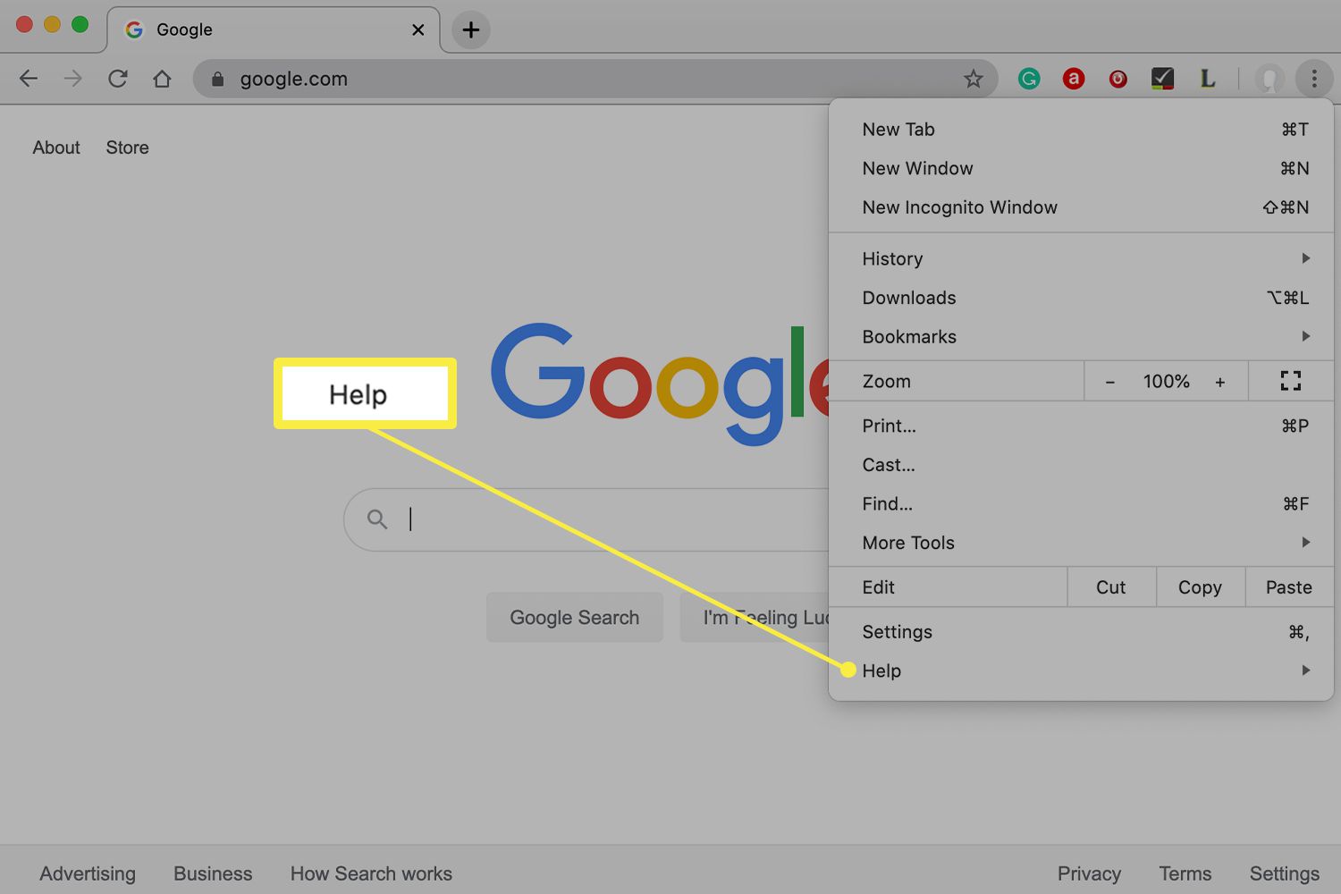Image resolution: width=1341 pixels, height=894 pixels.
Task: Click the search magnifier icon
Action: tap(377, 519)
